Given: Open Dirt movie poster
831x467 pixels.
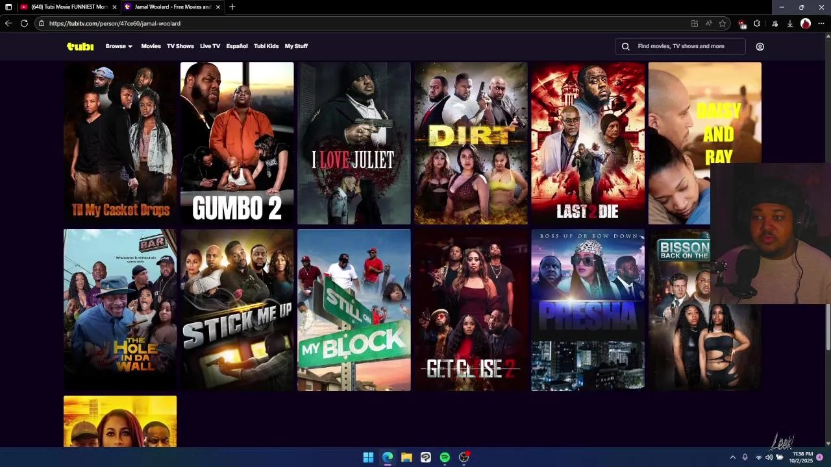Looking at the screenshot, I should (471, 143).
